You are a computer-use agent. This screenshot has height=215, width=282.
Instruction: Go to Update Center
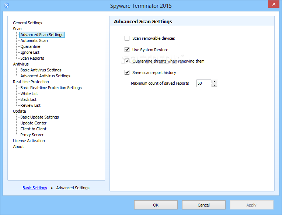[x=34, y=123]
